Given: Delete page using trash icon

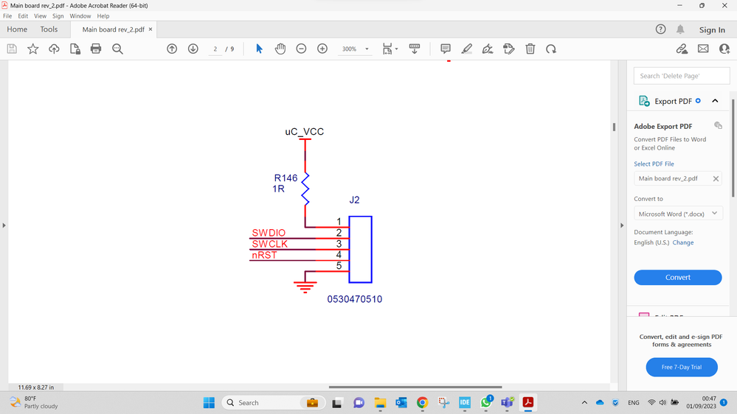Looking at the screenshot, I should click(x=530, y=49).
